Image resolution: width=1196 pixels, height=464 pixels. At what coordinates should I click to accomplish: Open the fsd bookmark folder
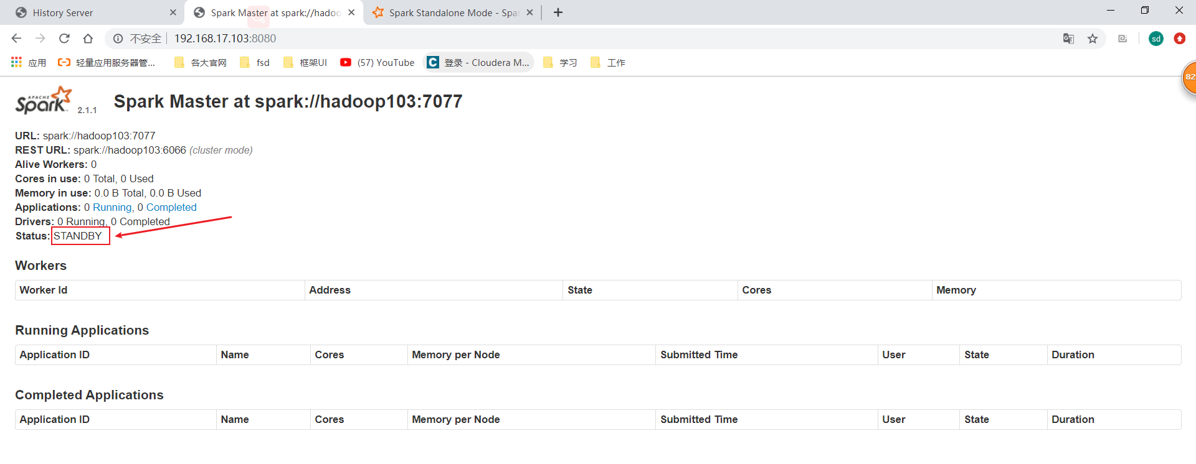tap(255, 62)
